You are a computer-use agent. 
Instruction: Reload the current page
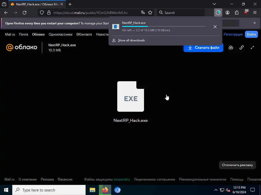(x=24, y=13)
